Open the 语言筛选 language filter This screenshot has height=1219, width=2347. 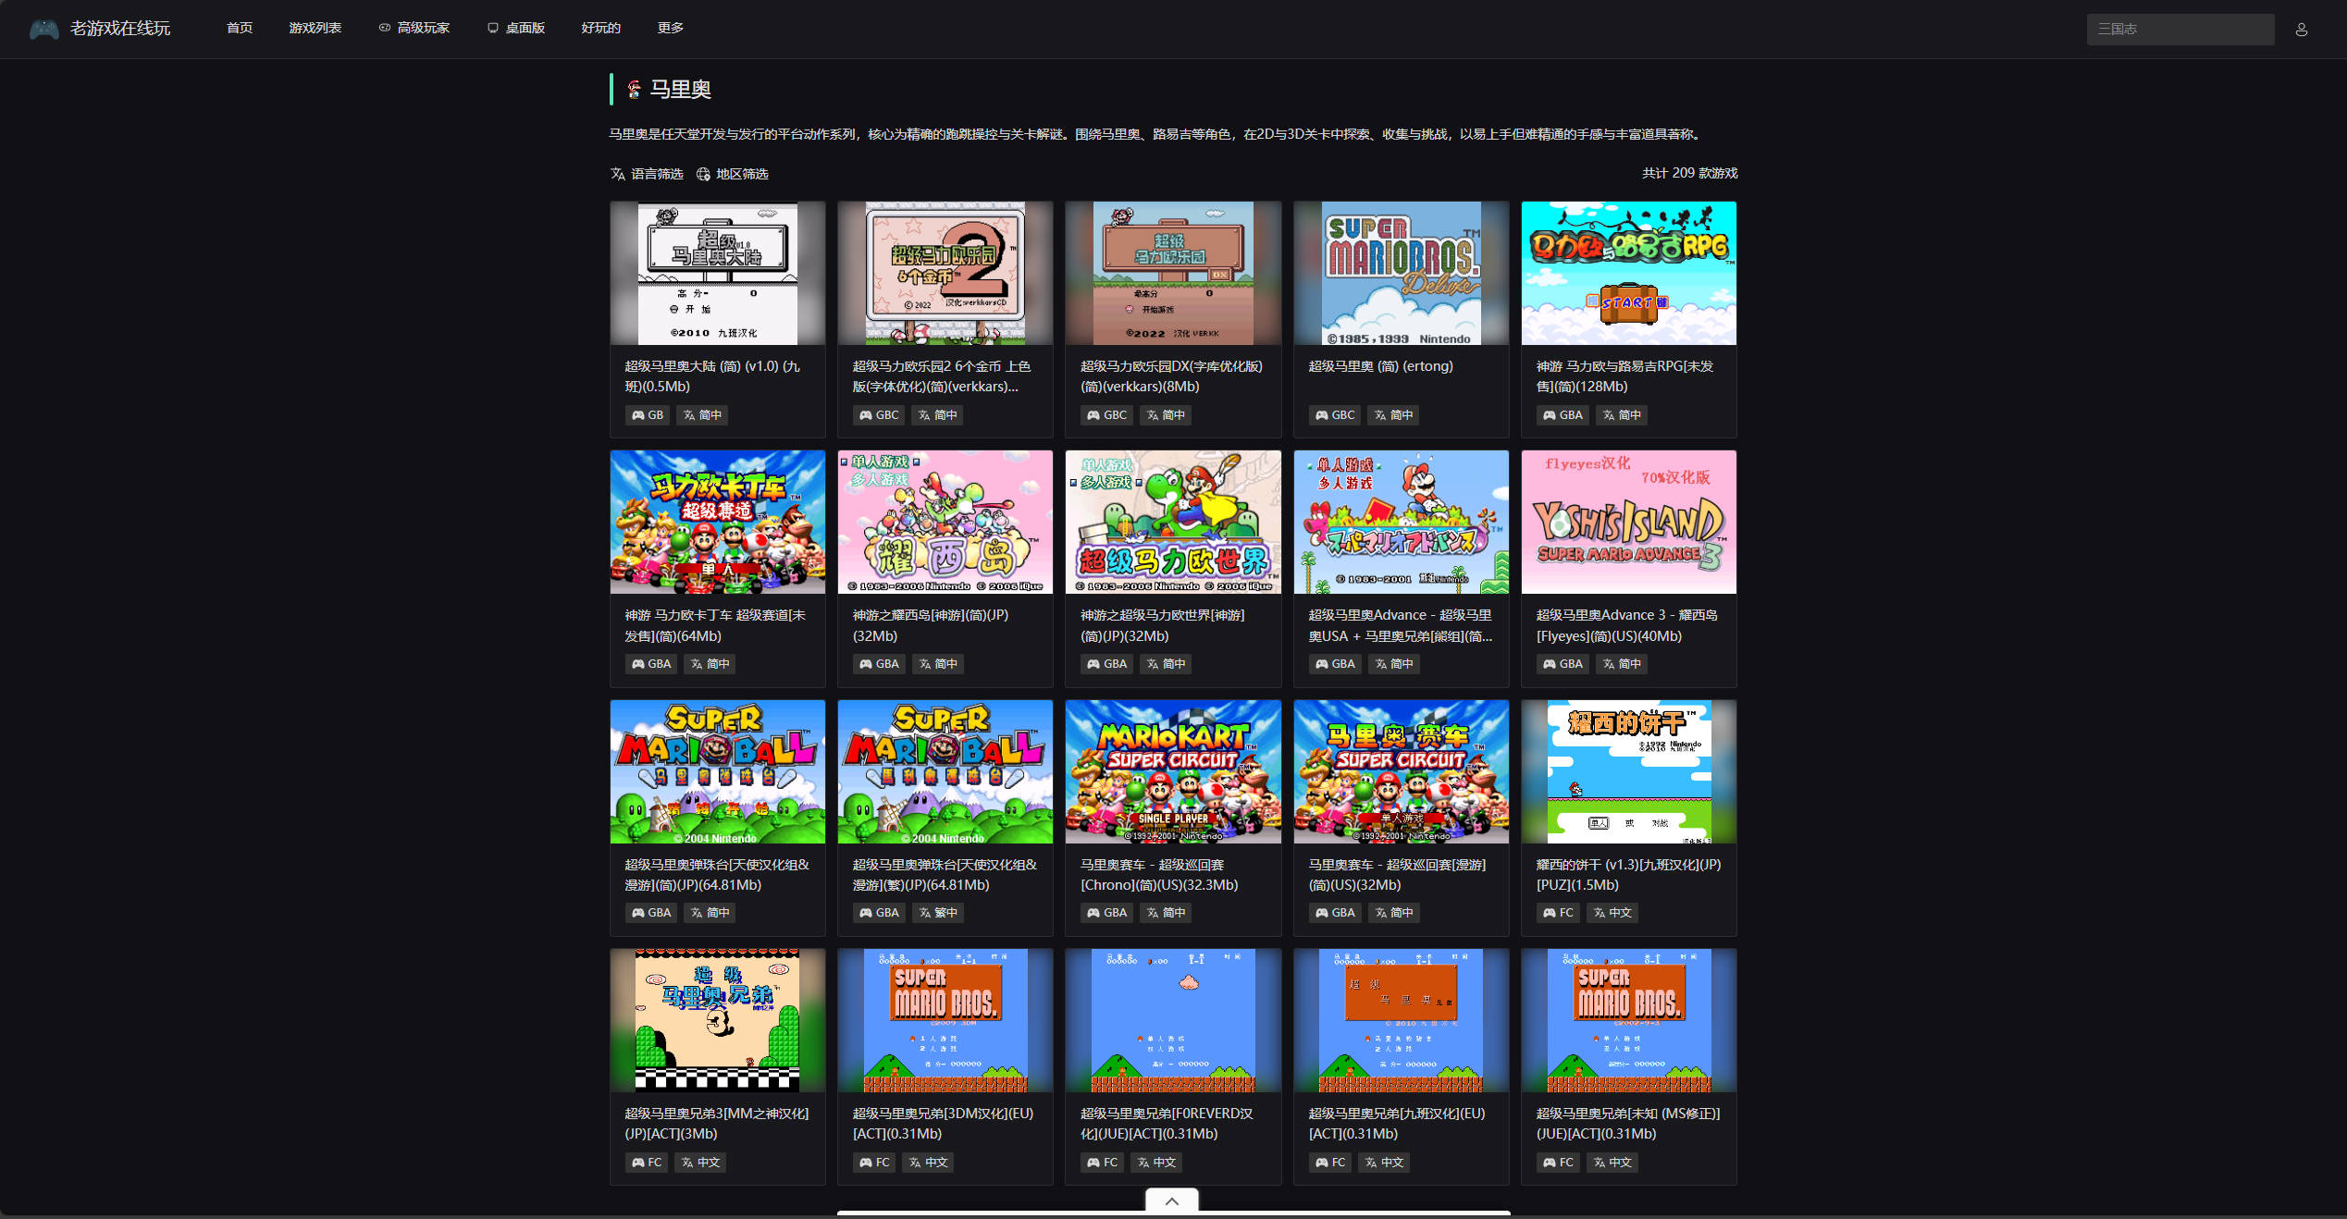pyautogui.click(x=656, y=174)
